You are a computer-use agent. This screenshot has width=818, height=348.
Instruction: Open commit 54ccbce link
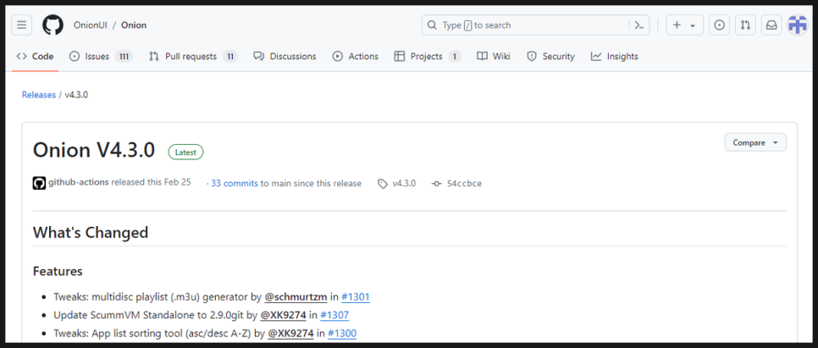coord(457,183)
